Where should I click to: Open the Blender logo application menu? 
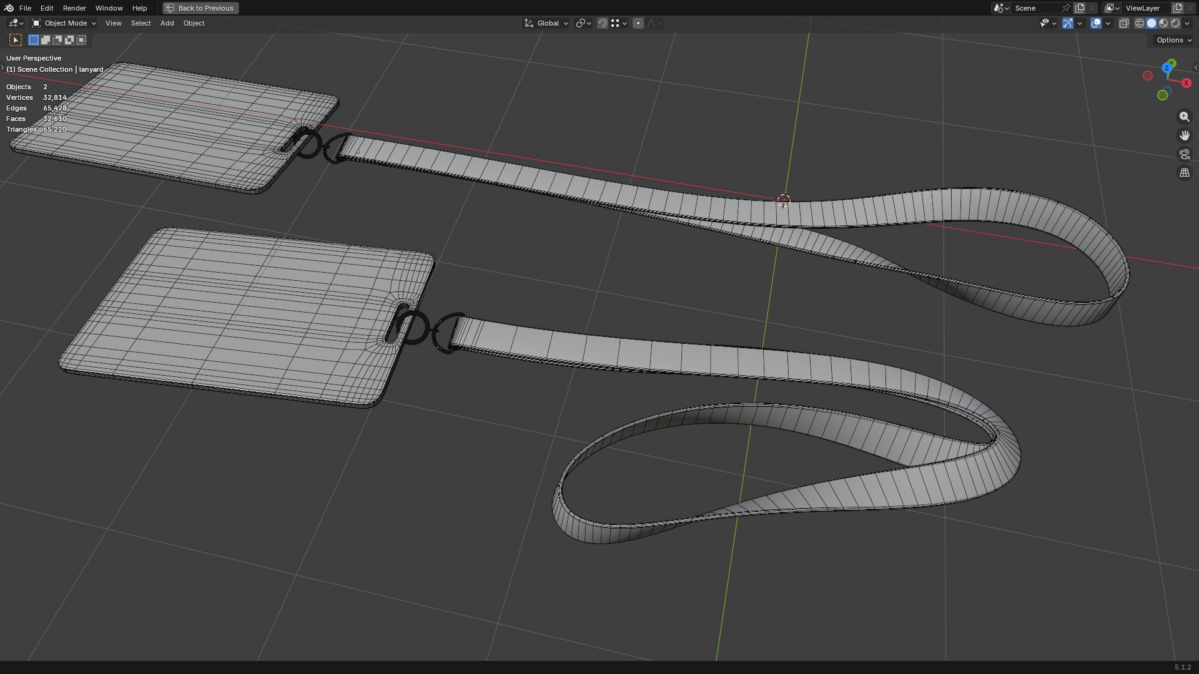click(9, 8)
